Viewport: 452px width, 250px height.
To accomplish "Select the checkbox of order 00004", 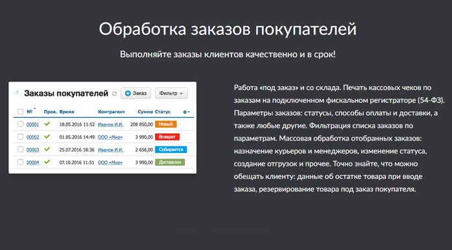I will [x=20, y=162].
